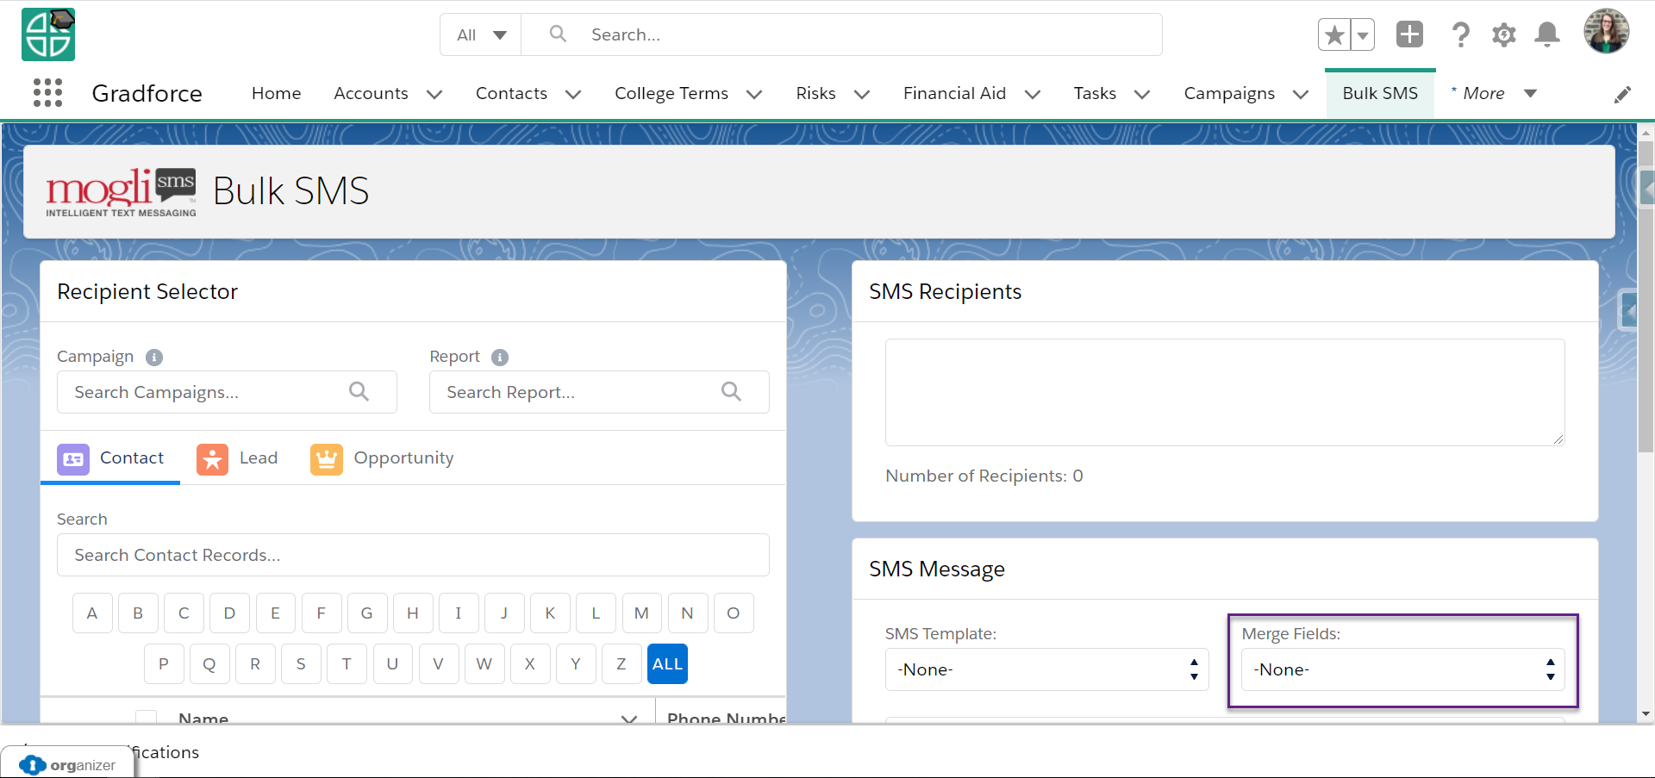This screenshot has width=1655, height=778.
Task: Expand the Contacts nav dropdown chevron
Action: click(573, 94)
